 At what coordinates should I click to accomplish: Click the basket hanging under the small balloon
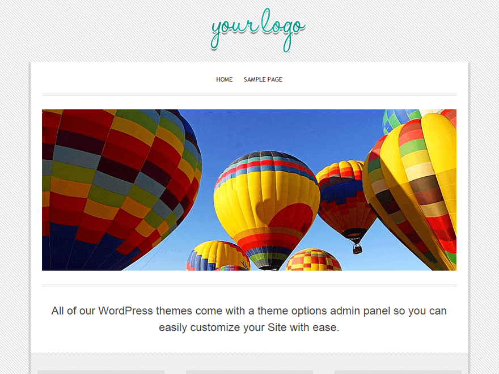(x=357, y=249)
